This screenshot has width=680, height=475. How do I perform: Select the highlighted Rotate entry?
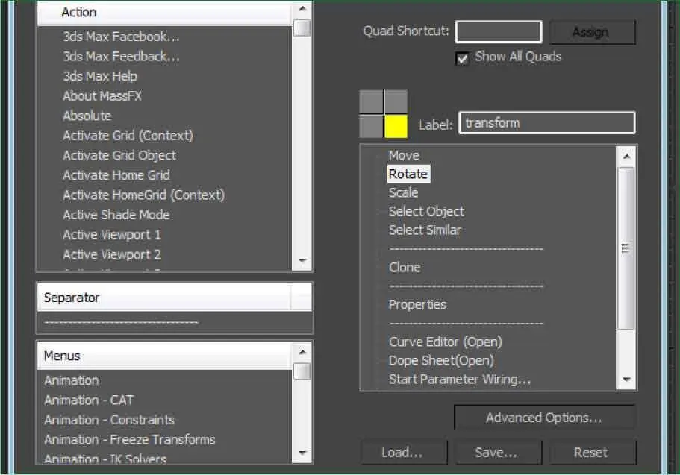tap(408, 174)
